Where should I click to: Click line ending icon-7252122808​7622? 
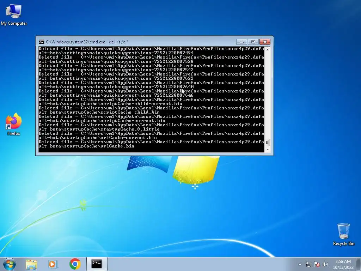point(116,78)
